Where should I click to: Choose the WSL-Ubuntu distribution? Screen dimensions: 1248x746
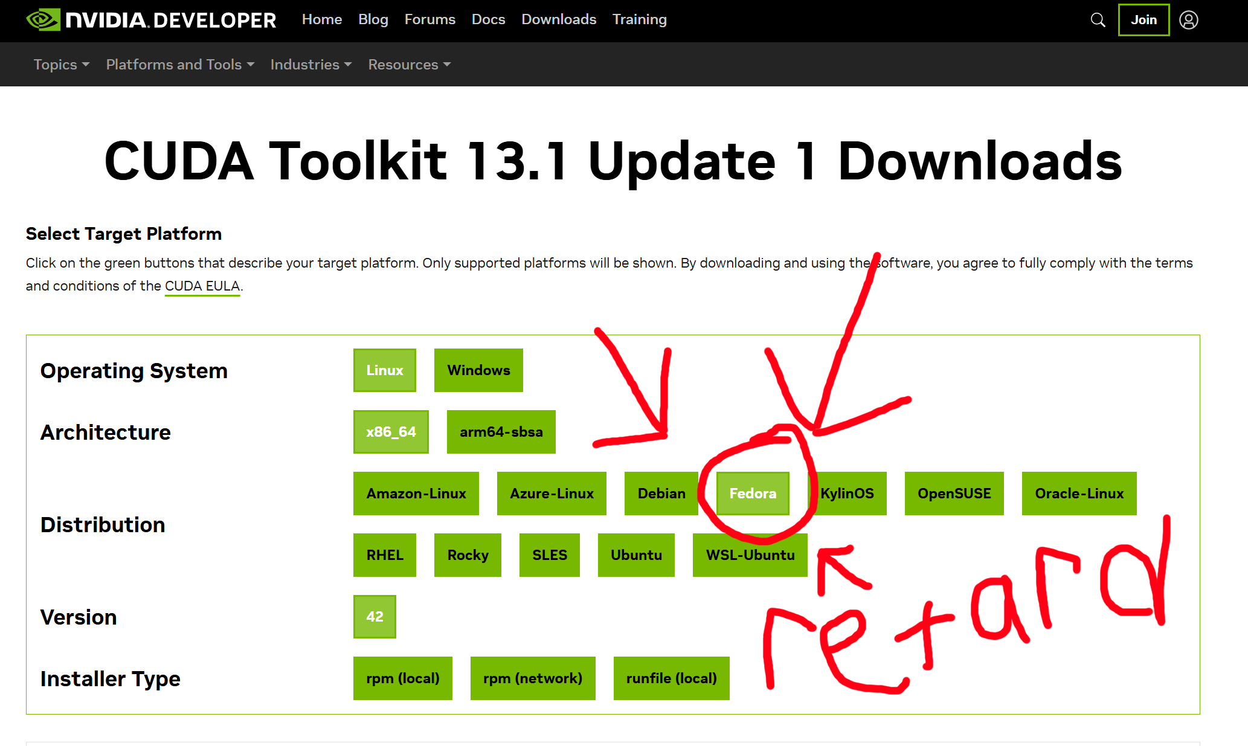tap(750, 555)
